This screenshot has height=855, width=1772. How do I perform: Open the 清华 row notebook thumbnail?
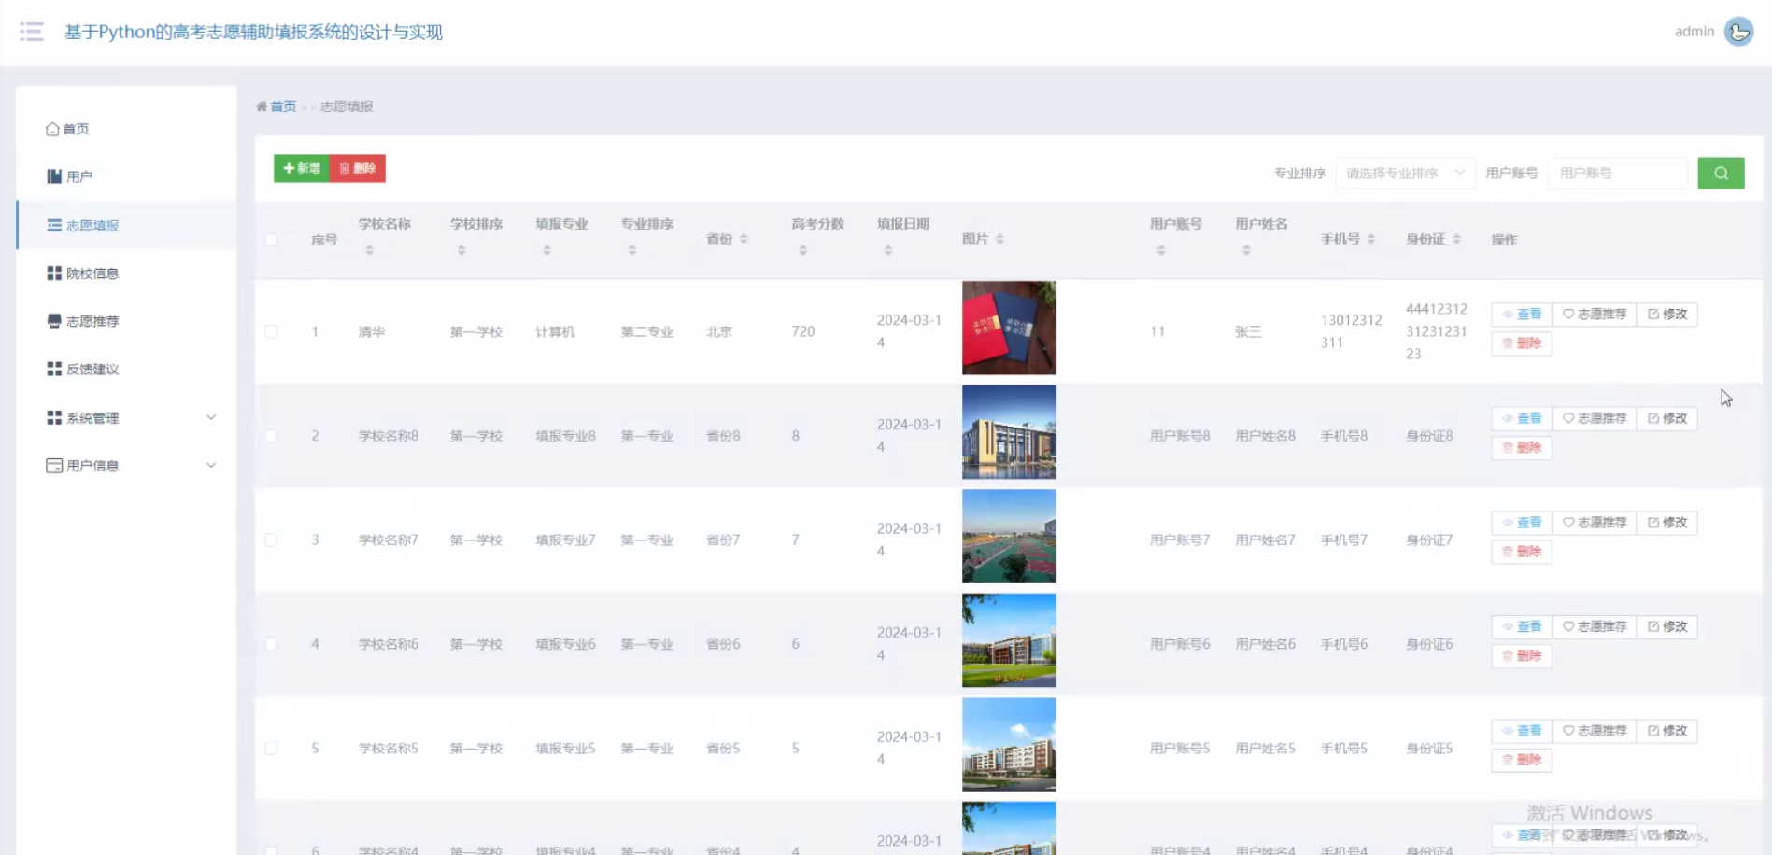pyautogui.click(x=1009, y=328)
